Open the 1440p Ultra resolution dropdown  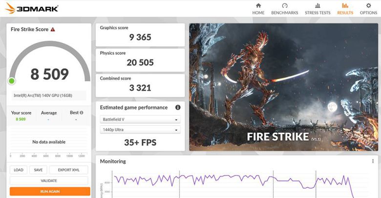point(140,130)
